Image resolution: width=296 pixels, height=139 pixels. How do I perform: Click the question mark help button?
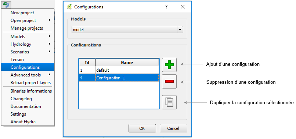tap(166, 7)
